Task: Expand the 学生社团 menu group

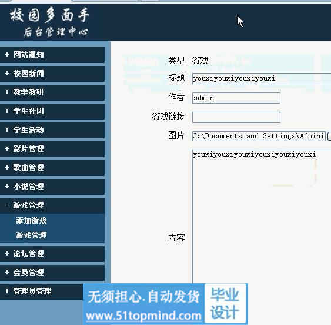Action: pyautogui.click(x=52, y=111)
